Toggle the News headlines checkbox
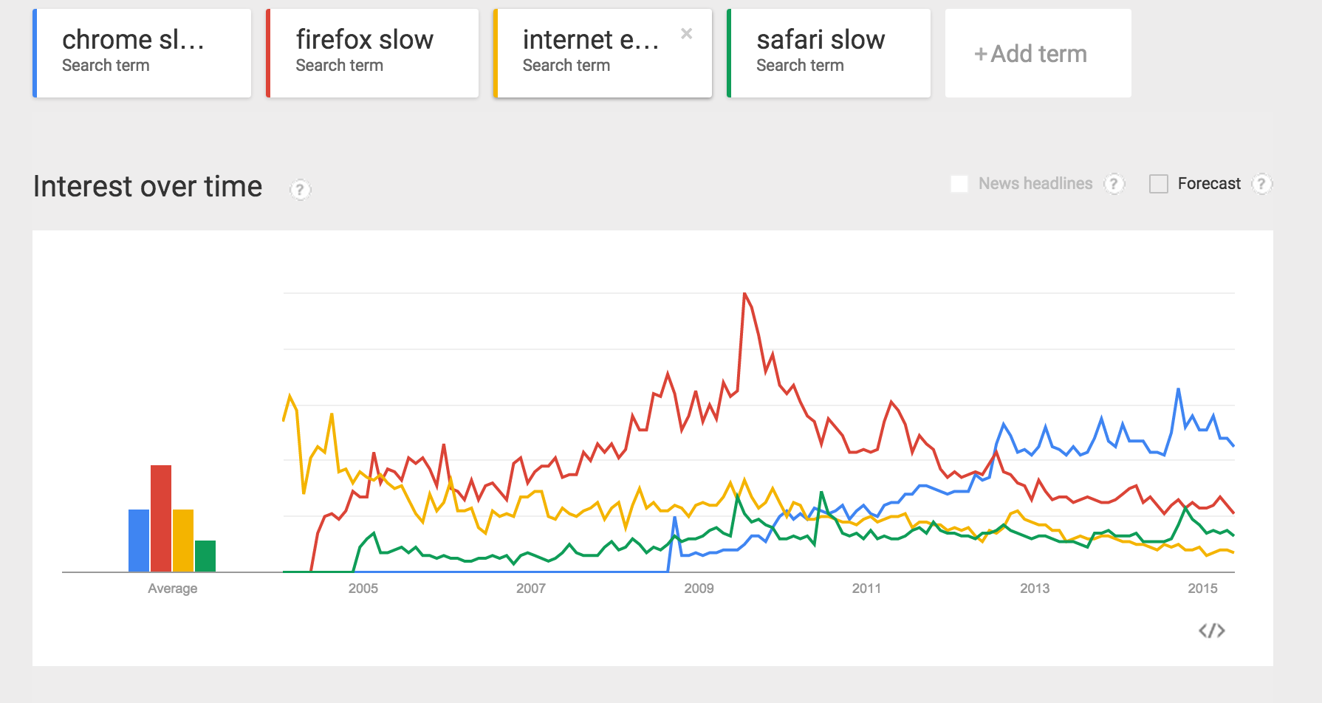 pyautogui.click(x=959, y=184)
